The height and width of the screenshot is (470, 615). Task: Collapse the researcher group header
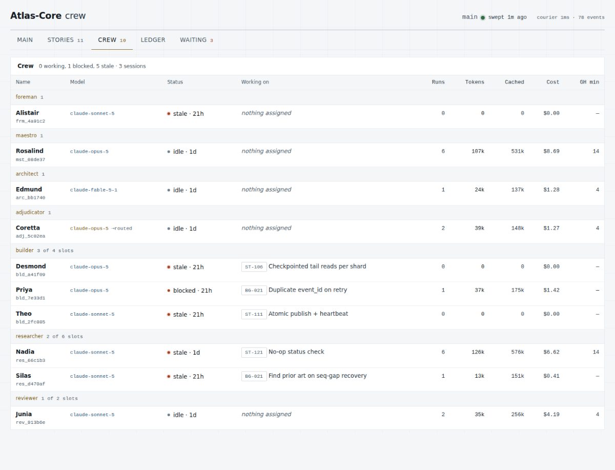[307, 336]
